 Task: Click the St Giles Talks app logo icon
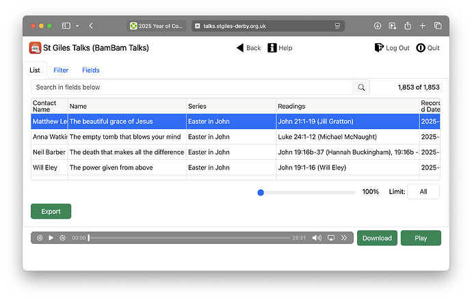(35, 48)
